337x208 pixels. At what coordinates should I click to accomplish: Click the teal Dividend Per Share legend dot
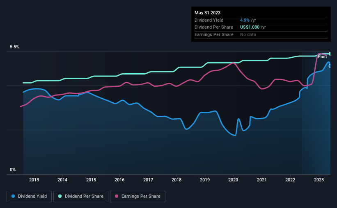(60, 197)
